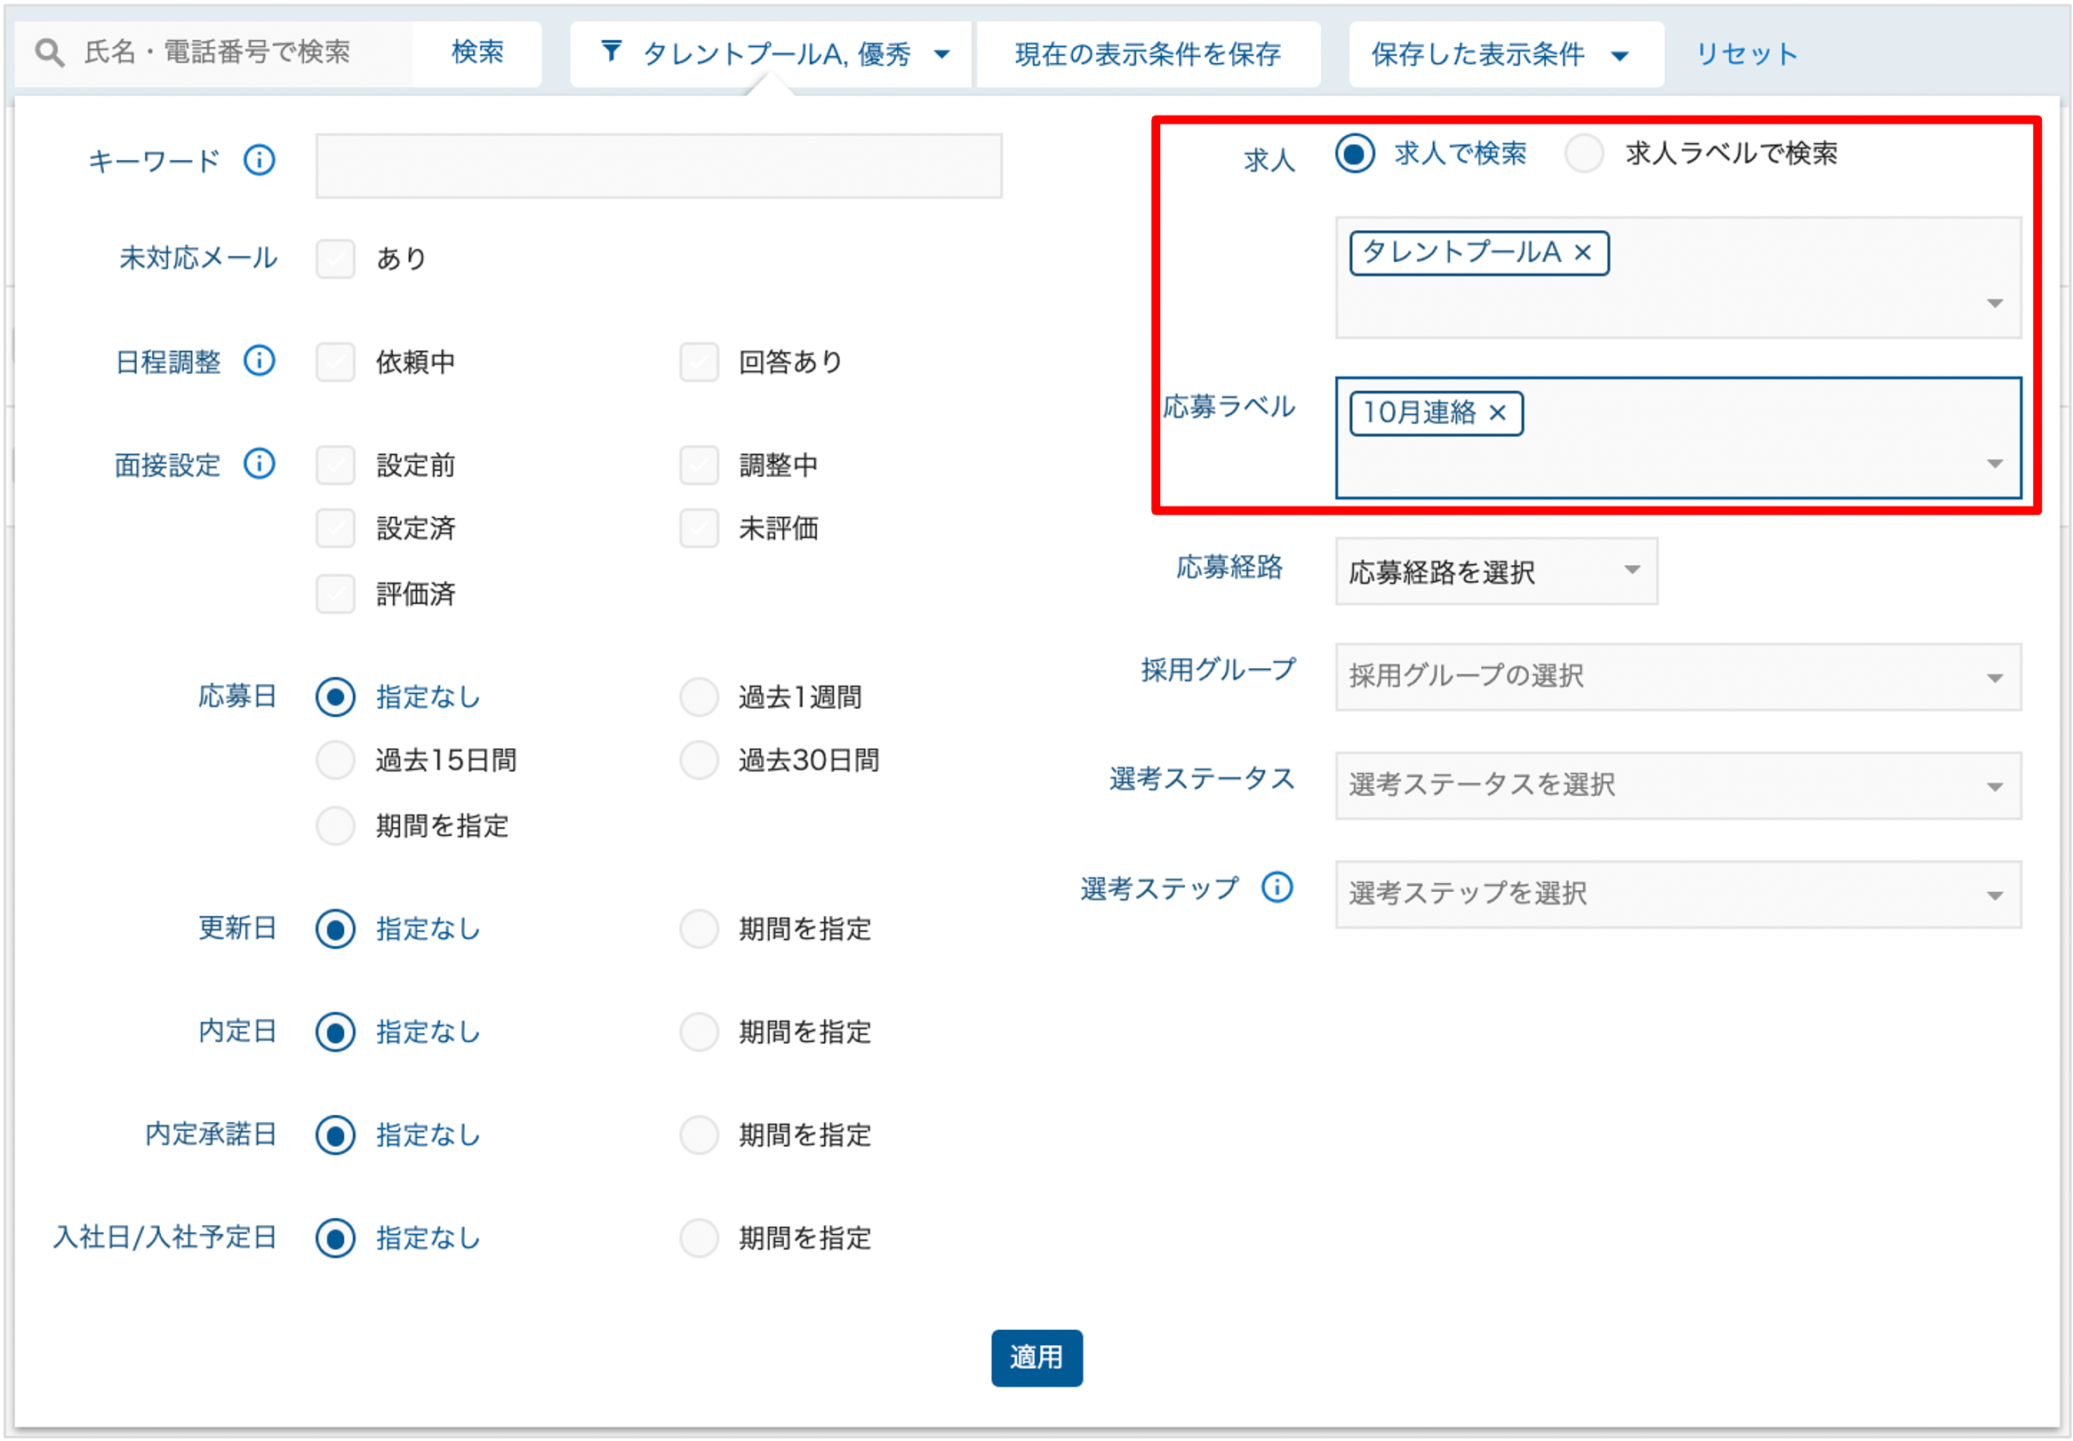
Task: Check the 未対応メール あり checkbox
Action: coord(335,259)
